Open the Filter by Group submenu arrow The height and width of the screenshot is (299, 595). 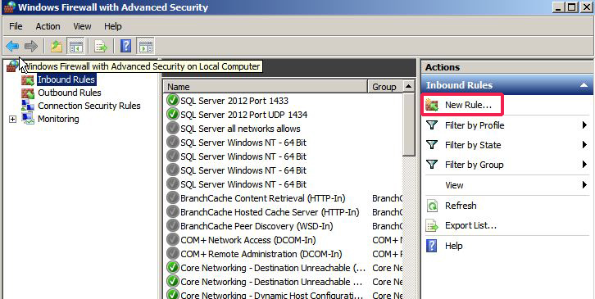coord(584,165)
